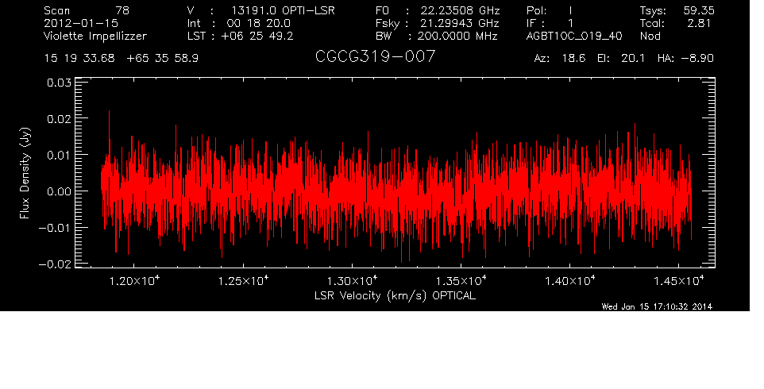Click the Pol value I
Viewport: 764px width, 389px height.
pos(570,10)
